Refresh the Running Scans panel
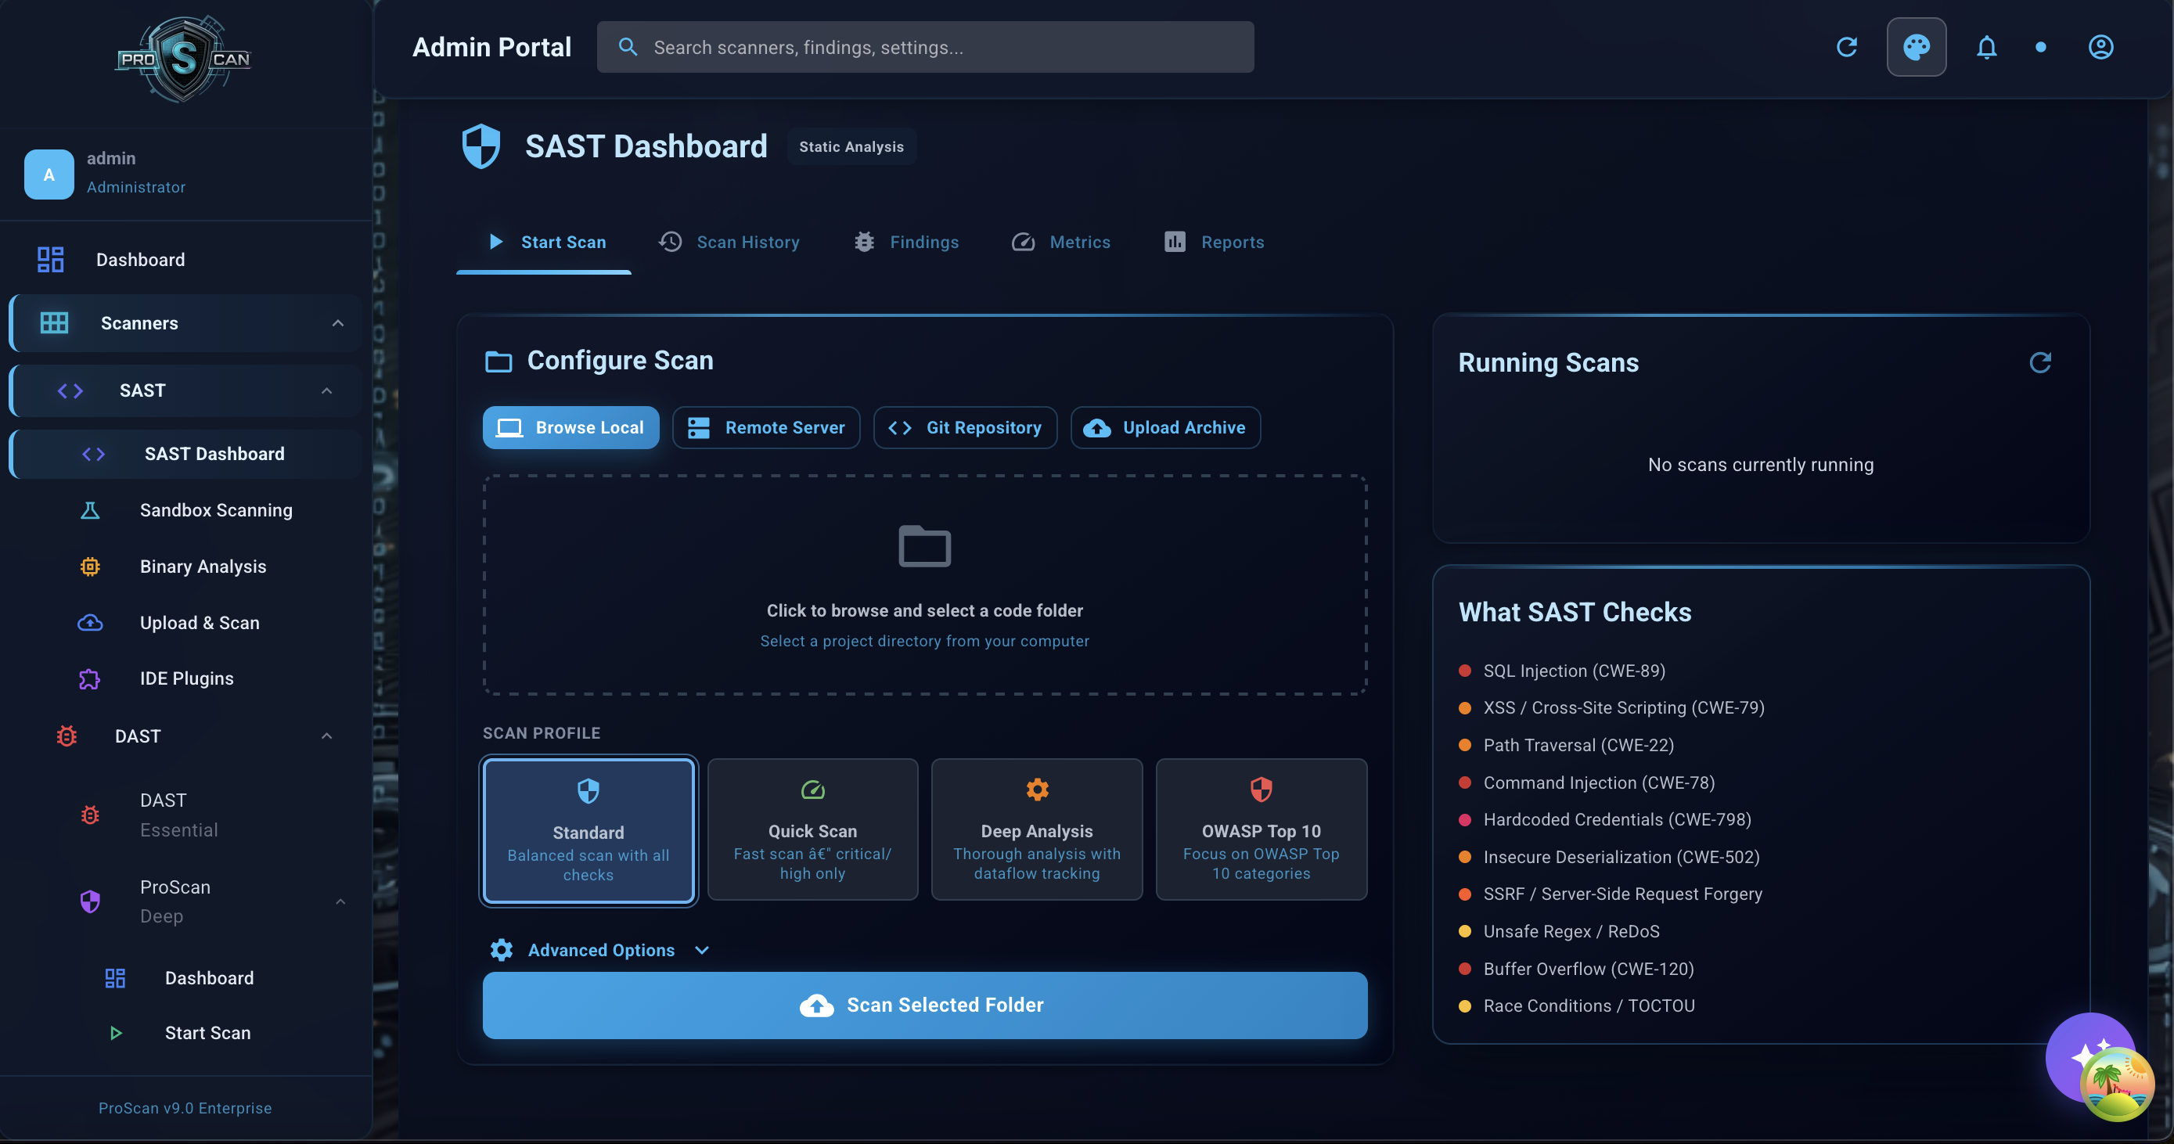 click(2040, 363)
